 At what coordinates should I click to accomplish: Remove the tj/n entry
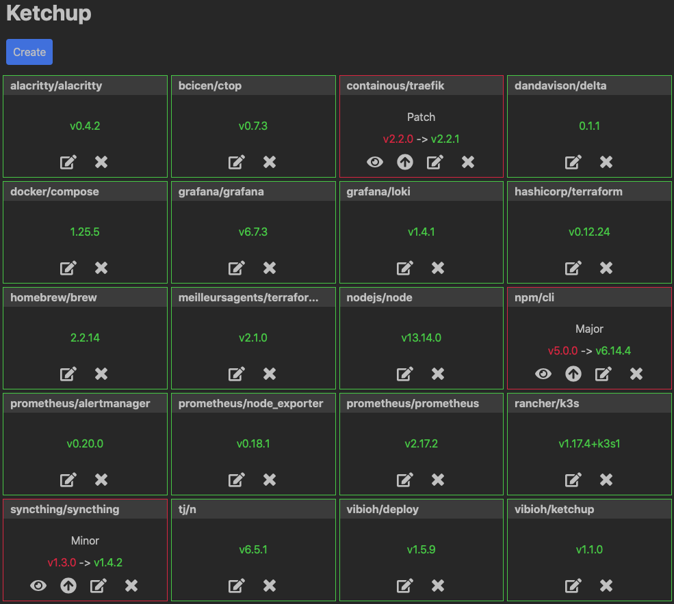coord(270,586)
